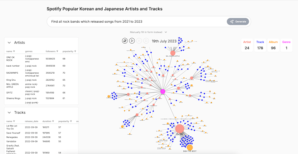The height and width of the screenshot is (154, 298).
Task: Open filter on Artists popularity column
Action: pos(75,51)
